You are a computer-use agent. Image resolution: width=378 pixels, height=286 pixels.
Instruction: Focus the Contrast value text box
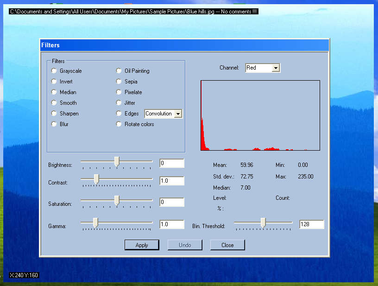tap(171, 181)
